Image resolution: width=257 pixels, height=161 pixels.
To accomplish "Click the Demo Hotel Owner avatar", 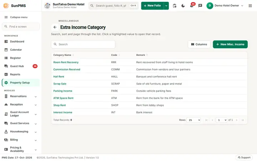I will click(x=210, y=6).
